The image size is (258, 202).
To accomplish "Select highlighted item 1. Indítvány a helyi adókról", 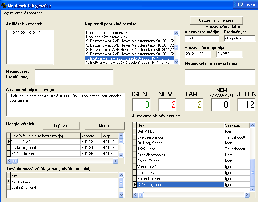I will [x=130, y=58].
